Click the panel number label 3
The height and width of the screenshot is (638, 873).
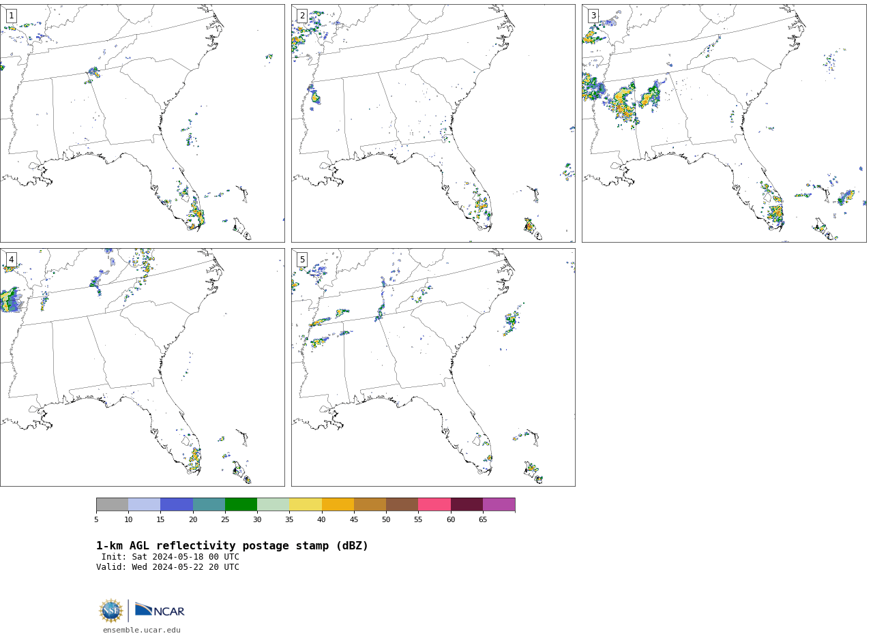(x=593, y=16)
